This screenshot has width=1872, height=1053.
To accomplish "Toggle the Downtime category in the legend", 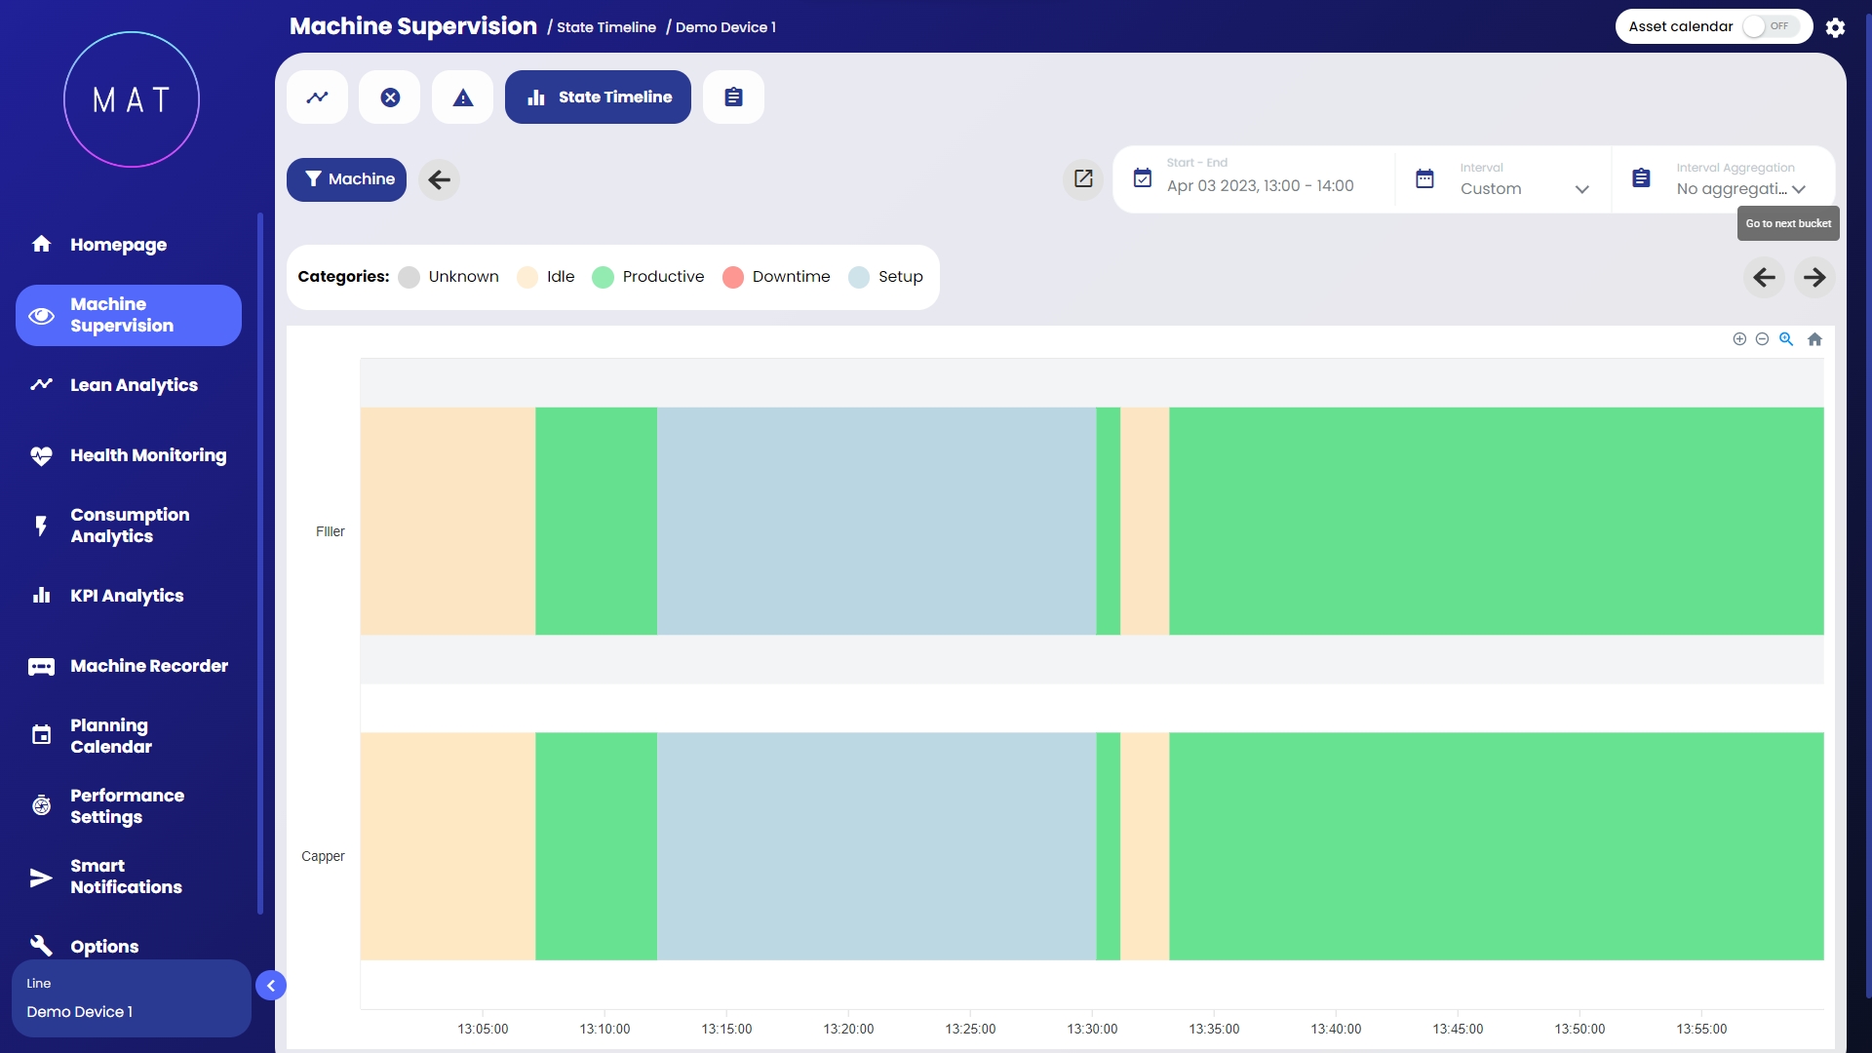I will pyautogui.click(x=776, y=277).
